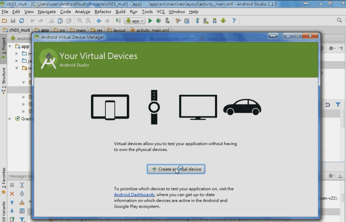Click the down arrow next message icon
346x222 pixels.
[12, 211]
